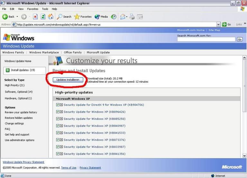Image resolution: width=247 pixels, height=178 pixels.
Task: Click the green Go arrow button
Action: (224, 24)
